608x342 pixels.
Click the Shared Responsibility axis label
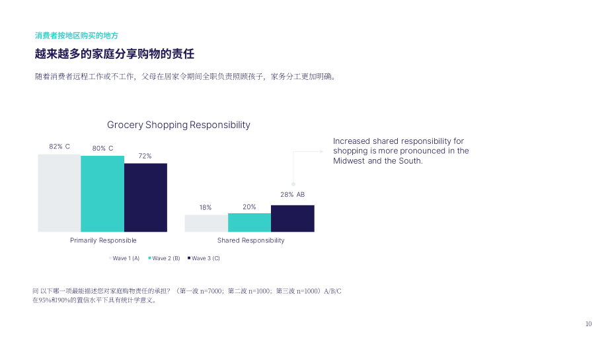251,240
